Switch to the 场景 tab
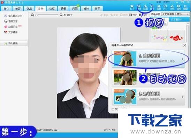This screenshot has width=191, height=138. (x=63, y=8)
